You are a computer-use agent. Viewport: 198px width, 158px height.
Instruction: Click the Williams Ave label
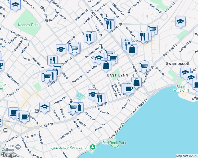(x=92, y=52)
